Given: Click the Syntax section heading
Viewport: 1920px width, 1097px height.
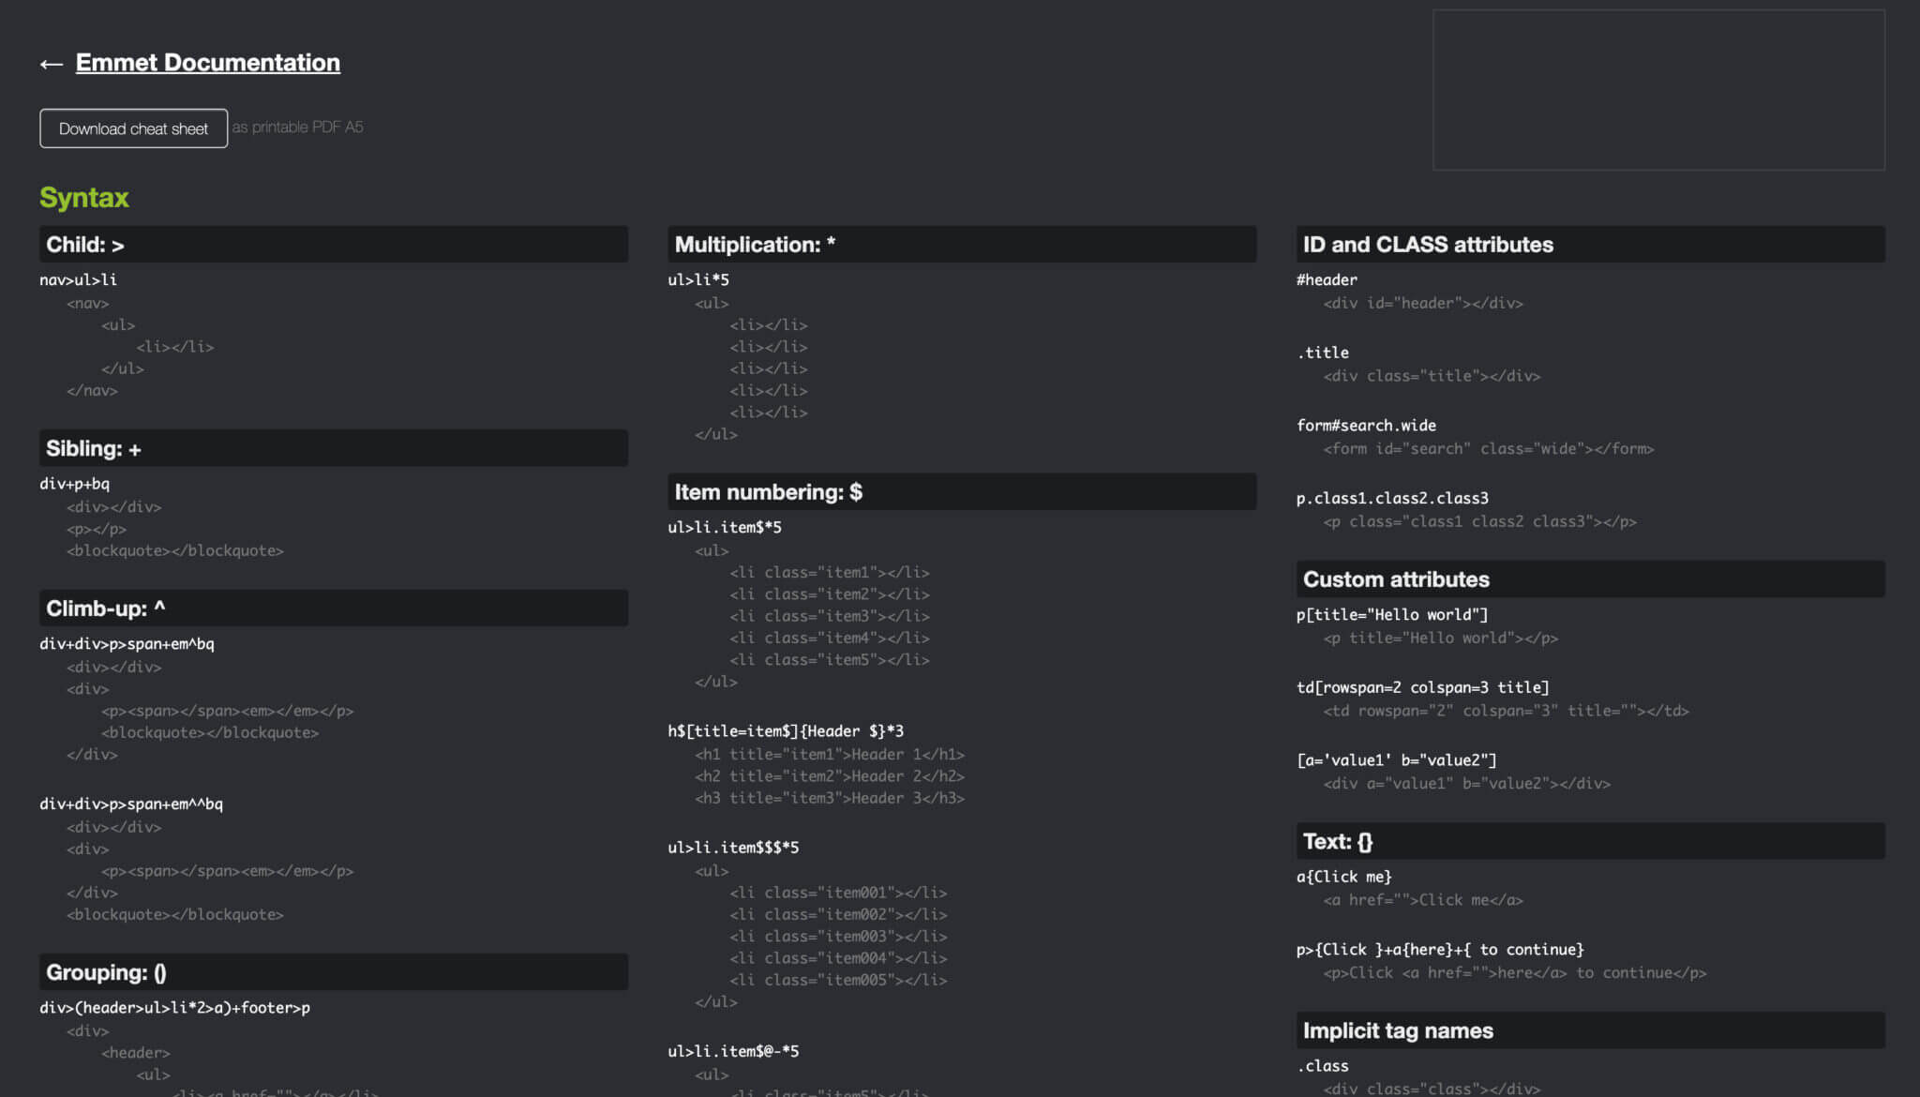Looking at the screenshot, I should pyautogui.click(x=84, y=198).
